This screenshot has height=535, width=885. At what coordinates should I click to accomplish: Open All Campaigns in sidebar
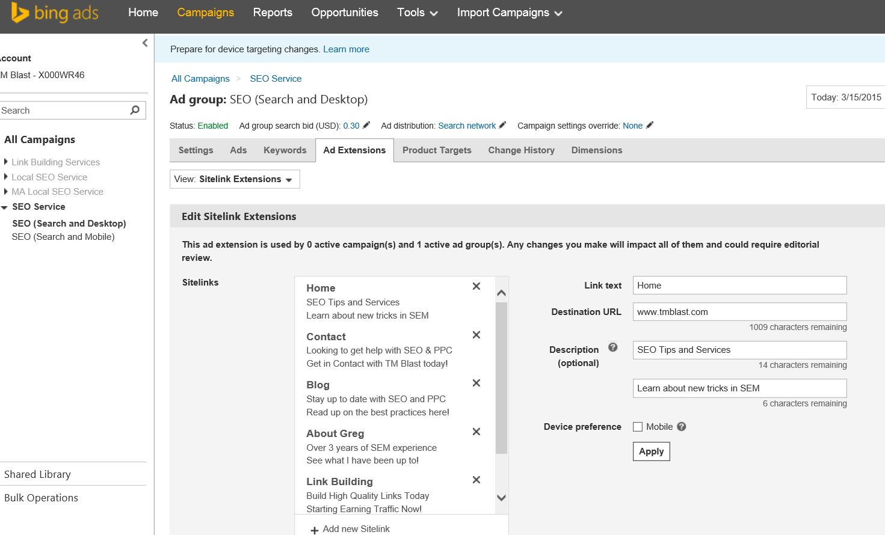[x=40, y=139]
